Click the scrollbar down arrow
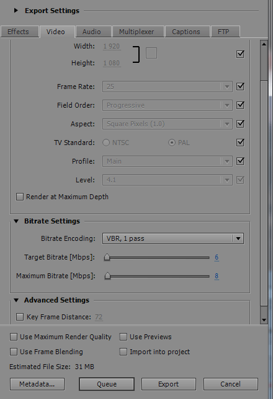 coord(264,320)
